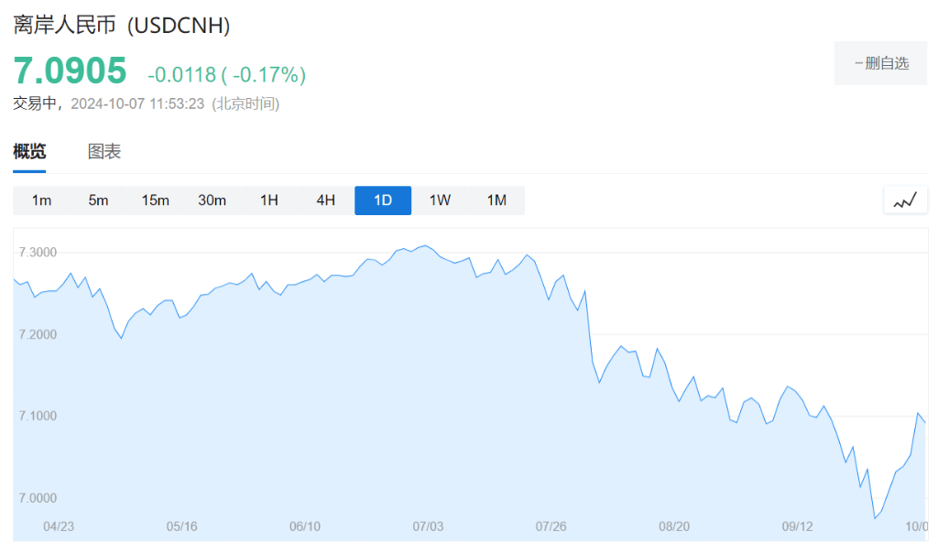938x553 pixels.
Task: Click the 删自选 button
Action: (x=880, y=63)
